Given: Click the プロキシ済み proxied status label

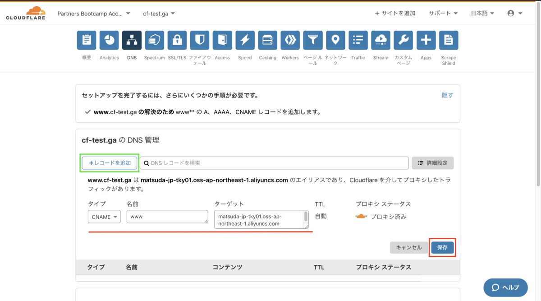Looking at the screenshot, I should pos(388,217).
